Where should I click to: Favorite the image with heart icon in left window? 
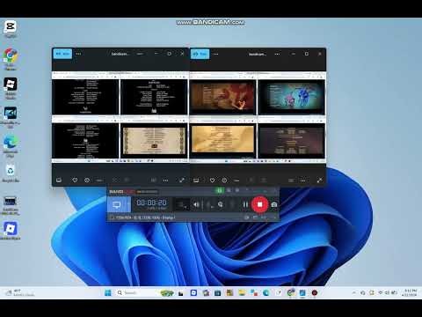click(75, 181)
